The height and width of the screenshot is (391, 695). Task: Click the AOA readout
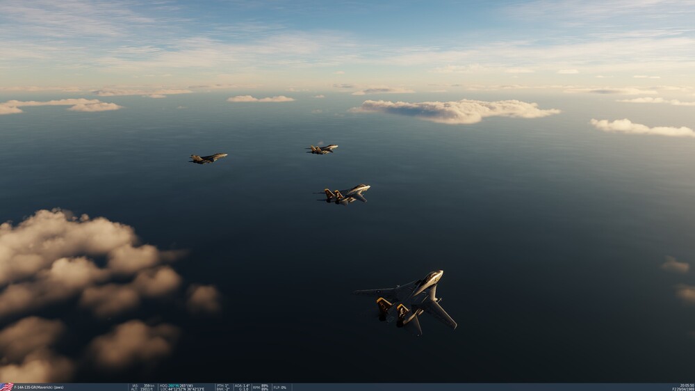point(242,385)
